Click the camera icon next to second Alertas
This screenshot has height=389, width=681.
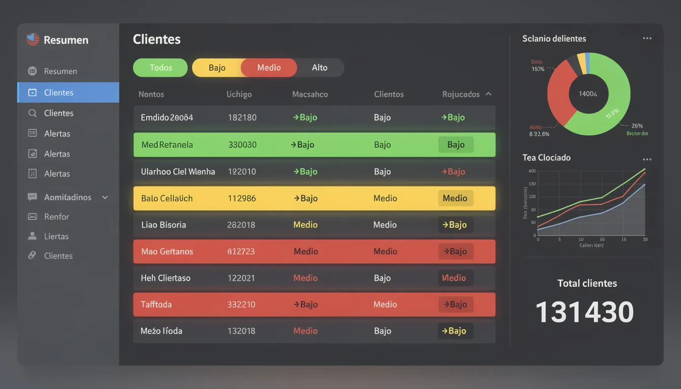tap(32, 153)
